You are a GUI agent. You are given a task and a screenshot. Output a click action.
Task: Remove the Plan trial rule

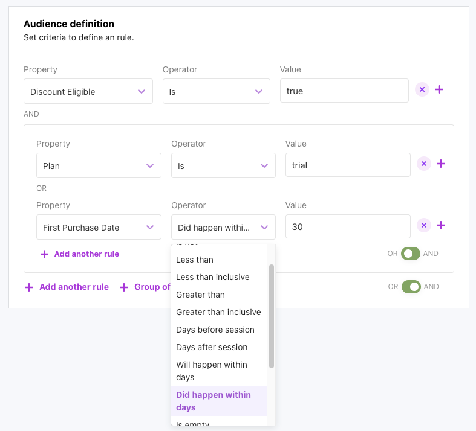424,164
